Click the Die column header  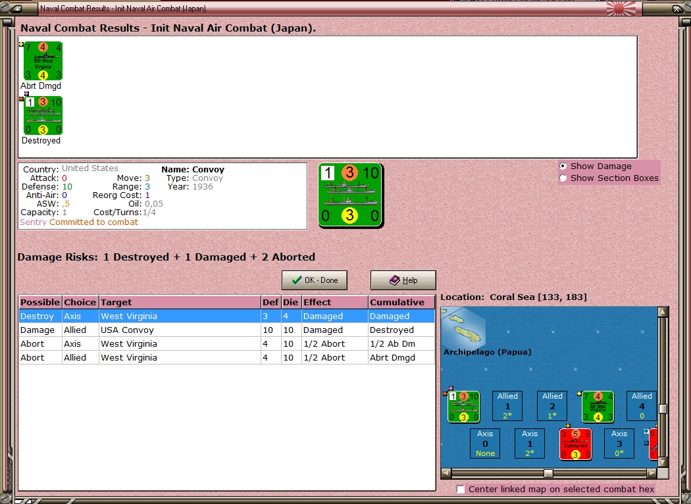(x=291, y=302)
